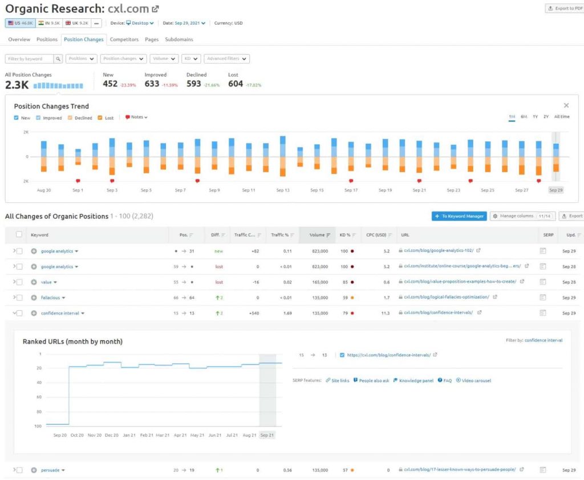Viewport: 584px width, 480px height.
Task: Click the People also ask SERP feature icon
Action: click(x=355, y=380)
